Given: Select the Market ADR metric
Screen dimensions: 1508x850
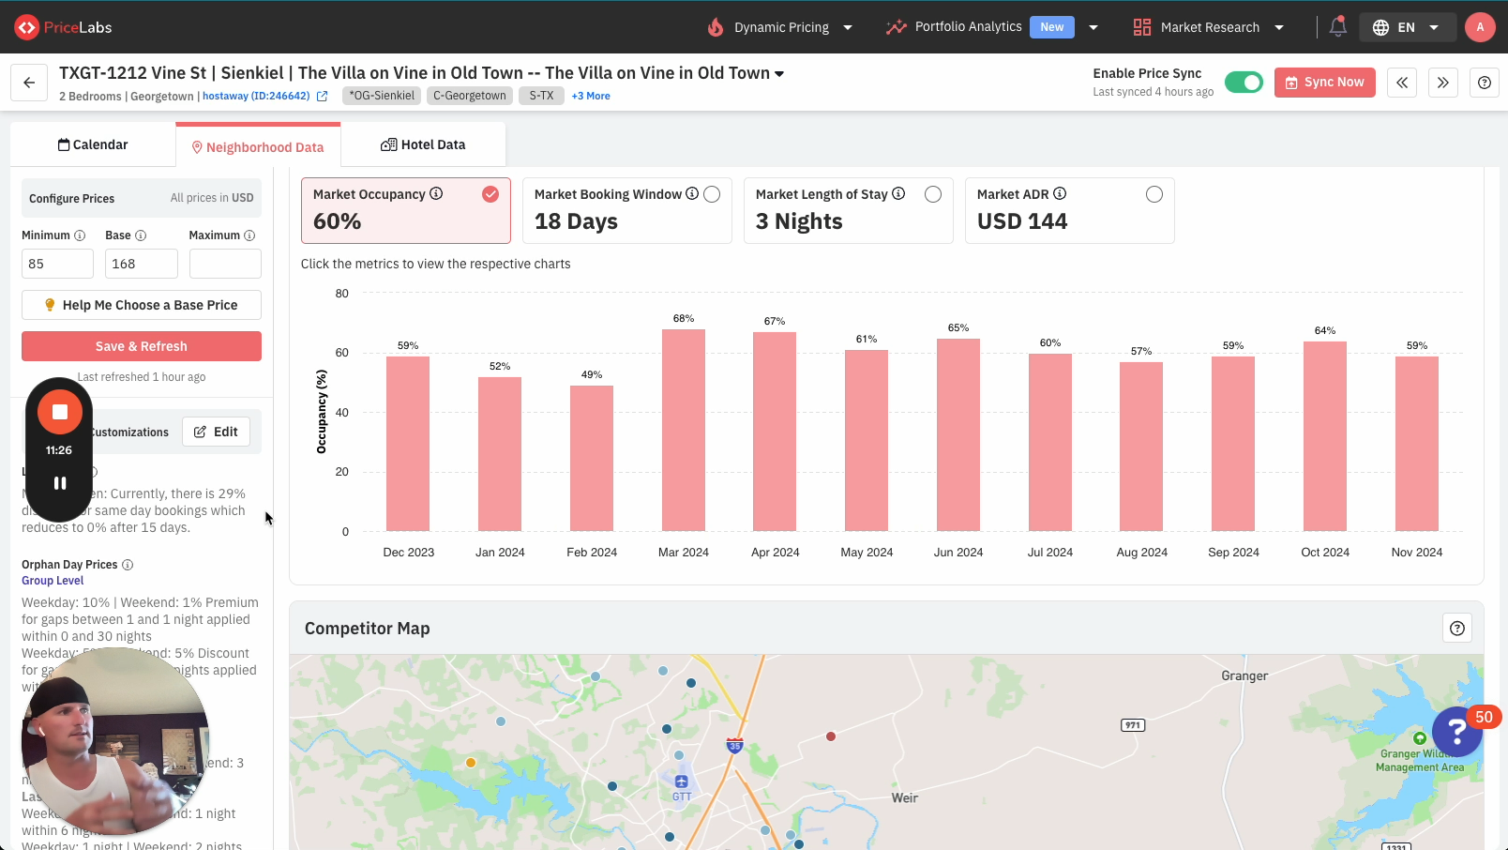Looking at the screenshot, I should [1154, 194].
